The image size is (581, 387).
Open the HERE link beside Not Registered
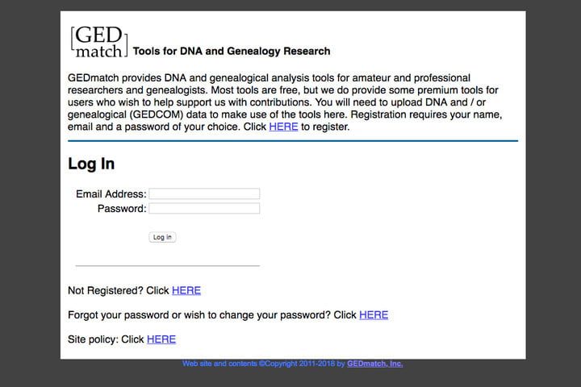[186, 290]
